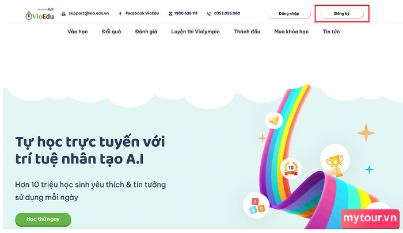Open the Thách đấu section
This screenshot has height=233, width=403.
pos(247,32)
